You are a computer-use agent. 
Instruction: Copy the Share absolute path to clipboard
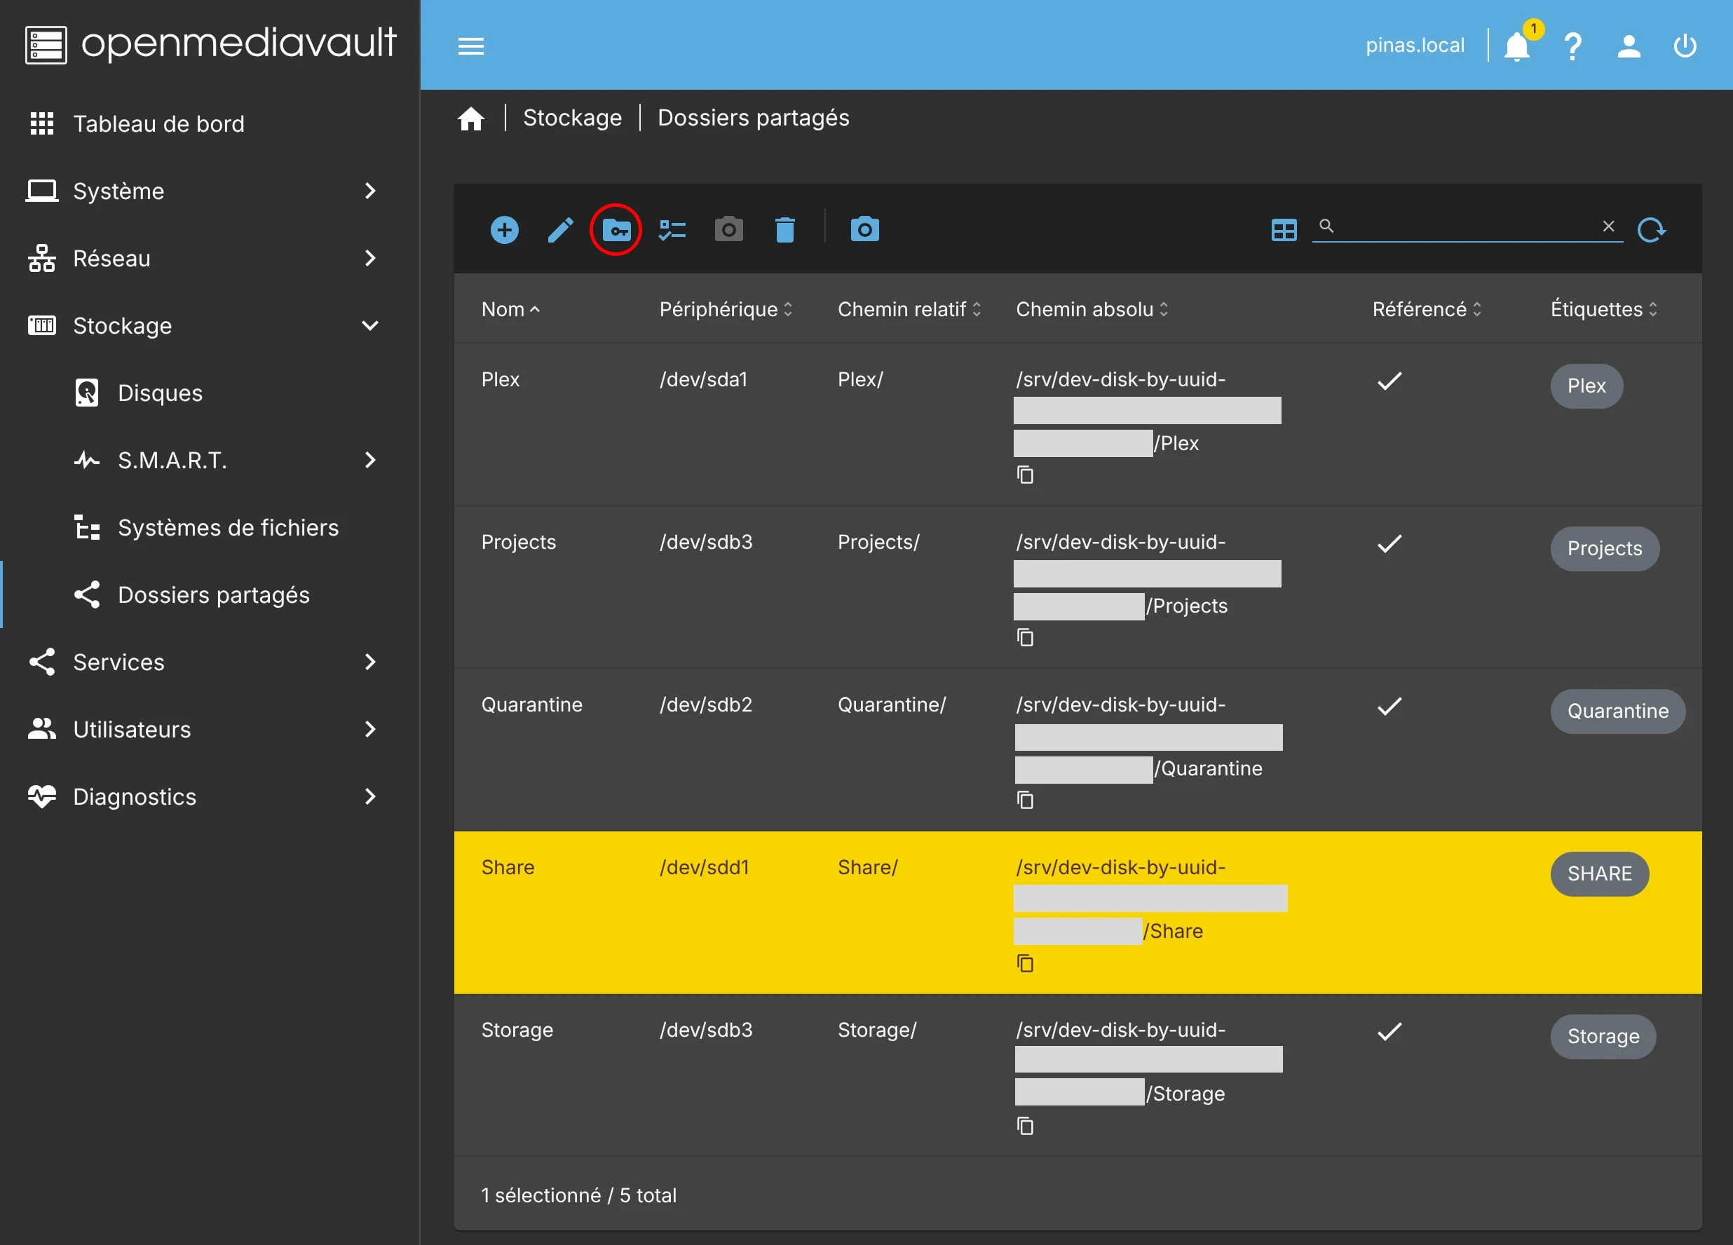[x=1025, y=963]
